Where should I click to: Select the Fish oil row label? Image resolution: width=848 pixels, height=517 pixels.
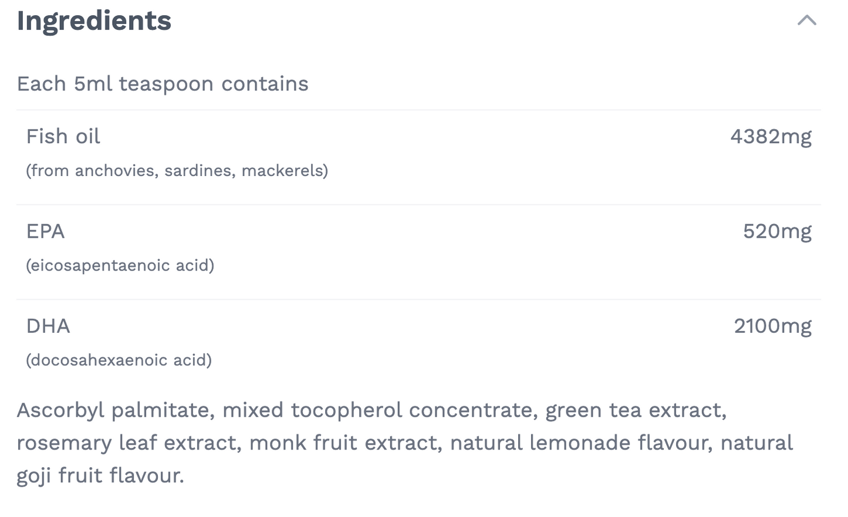pyautogui.click(x=63, y=136)
